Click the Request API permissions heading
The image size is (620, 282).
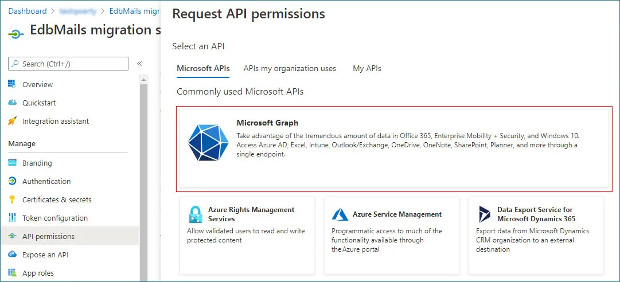248,14
